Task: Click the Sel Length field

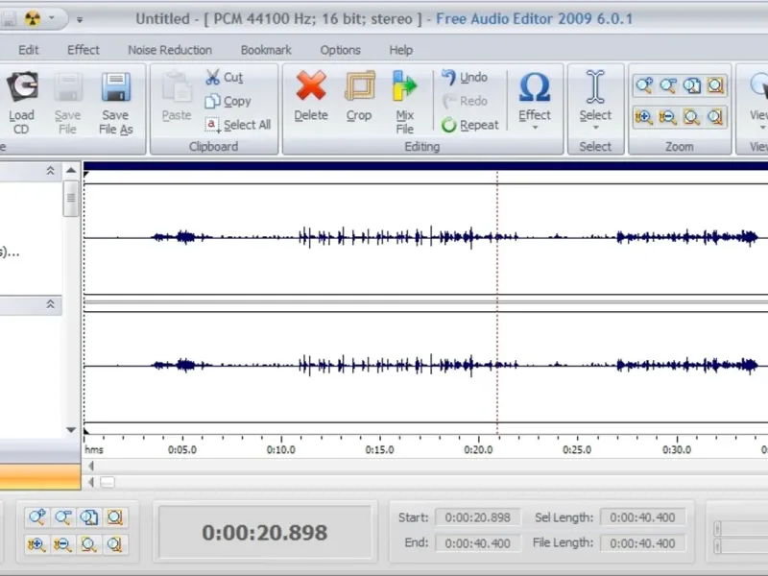Action: [642, 517]
